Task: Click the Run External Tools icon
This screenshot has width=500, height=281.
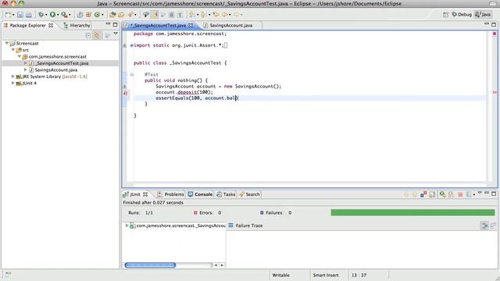Action: pos(64,15)
